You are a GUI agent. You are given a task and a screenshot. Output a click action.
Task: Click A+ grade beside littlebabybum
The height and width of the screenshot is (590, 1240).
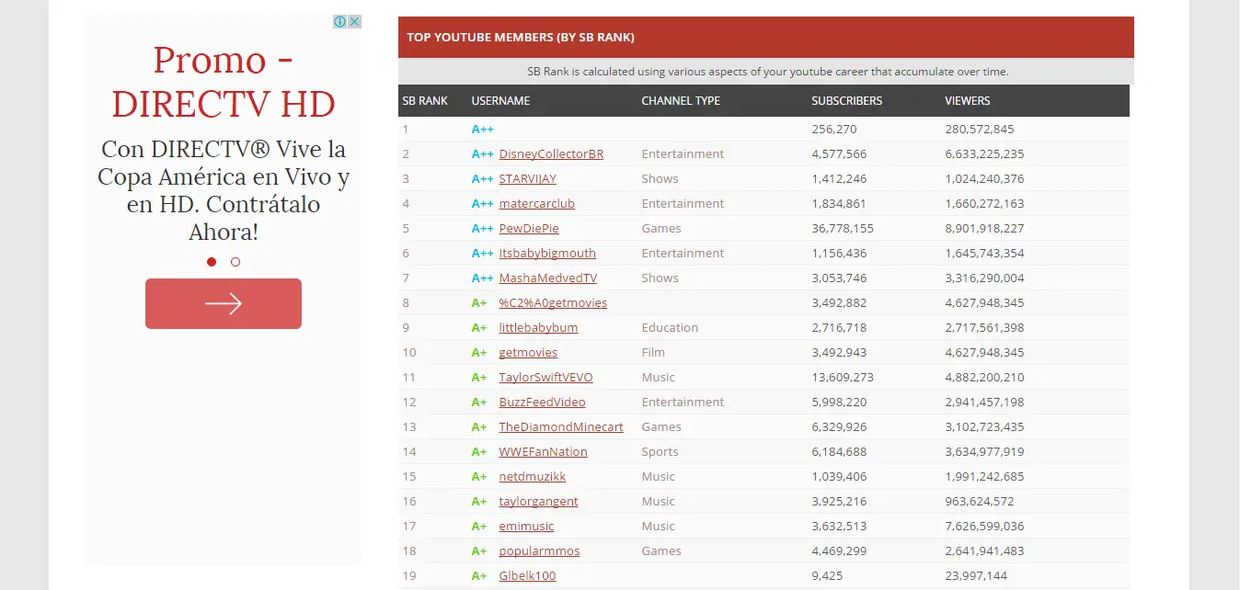tap(479, 327)
